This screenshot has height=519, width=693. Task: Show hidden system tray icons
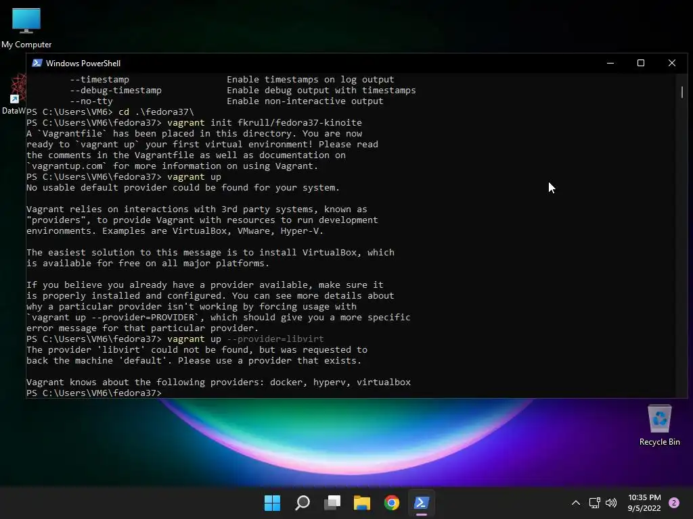[x=576, y=503]
